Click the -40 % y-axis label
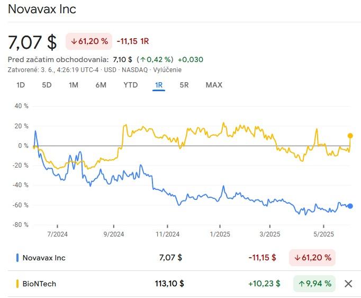 tap(21, 185)
